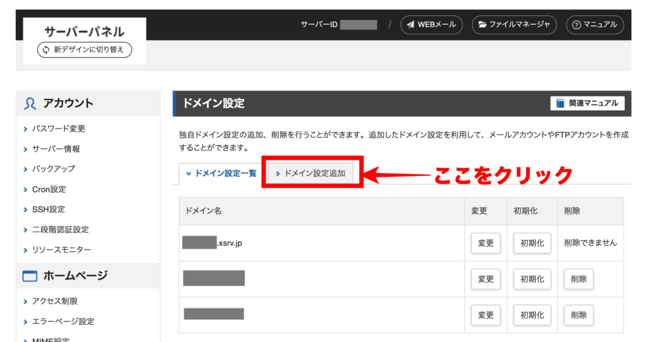
Task: Click the WEBメール paper plane icon
Action: 411,25
